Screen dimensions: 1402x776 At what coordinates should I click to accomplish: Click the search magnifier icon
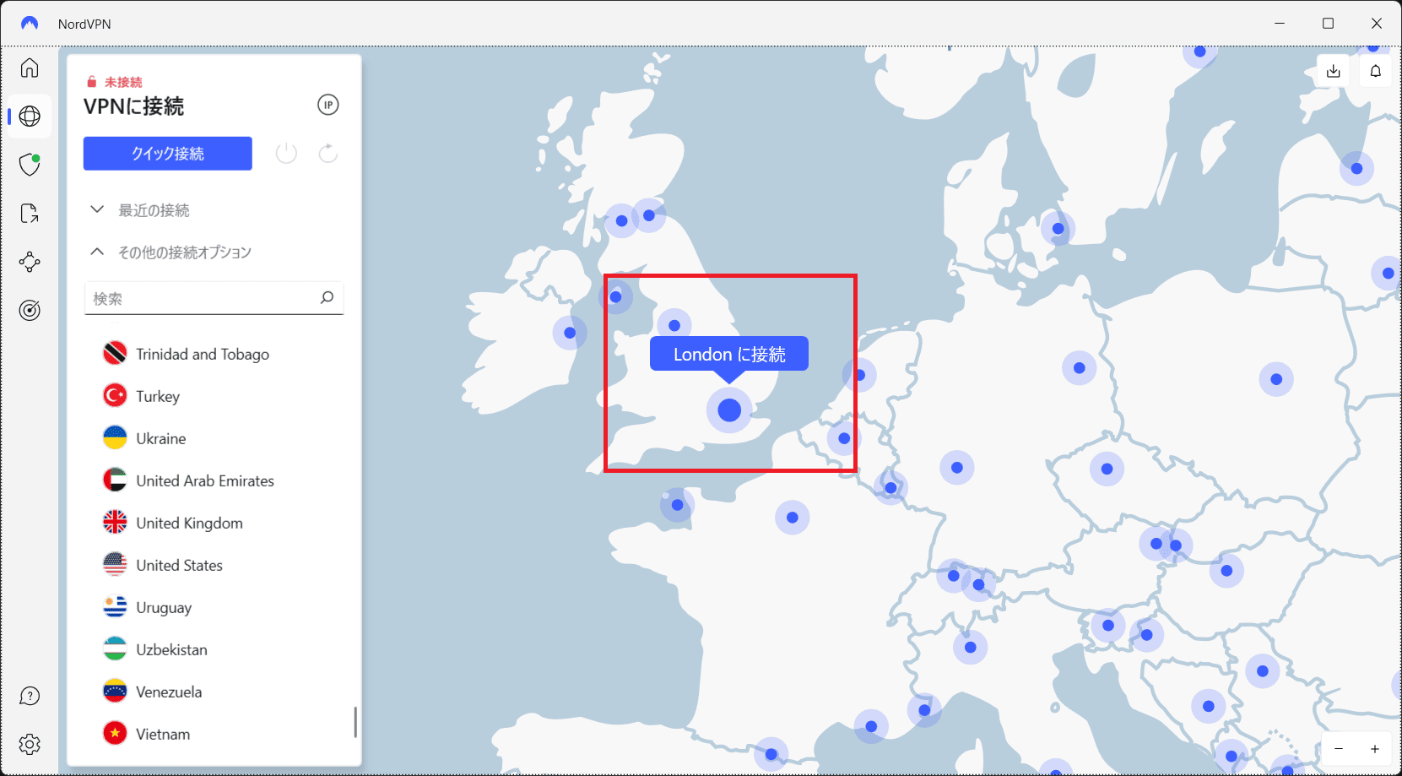(x=327, y=297)
